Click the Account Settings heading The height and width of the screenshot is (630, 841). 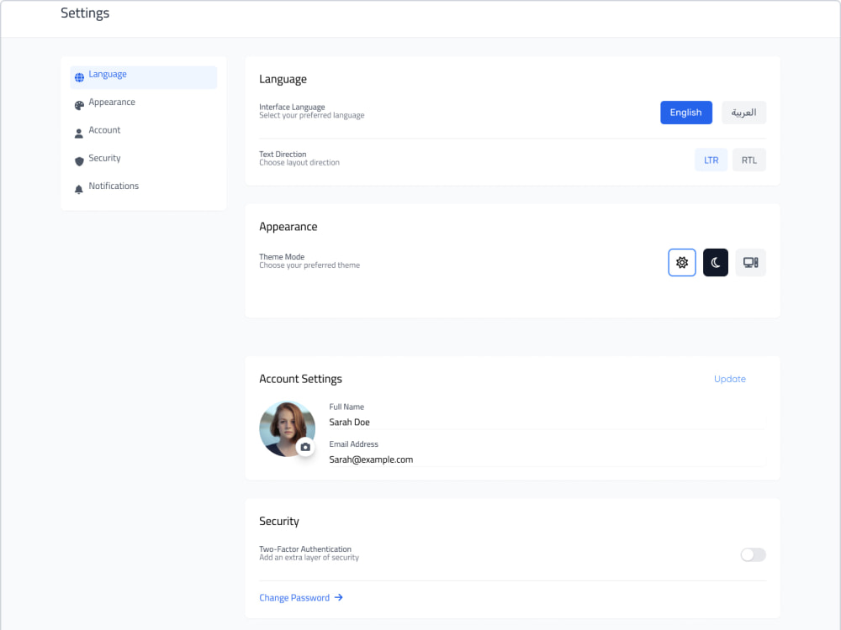(300, 379)
